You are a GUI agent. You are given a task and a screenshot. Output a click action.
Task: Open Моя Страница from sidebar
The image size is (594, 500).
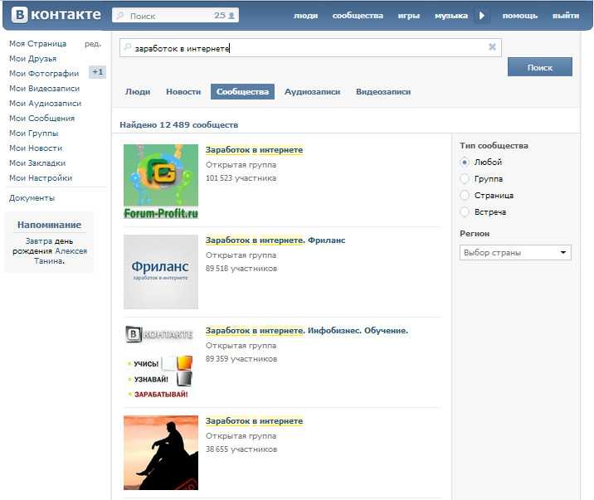[x=38, y=43]
